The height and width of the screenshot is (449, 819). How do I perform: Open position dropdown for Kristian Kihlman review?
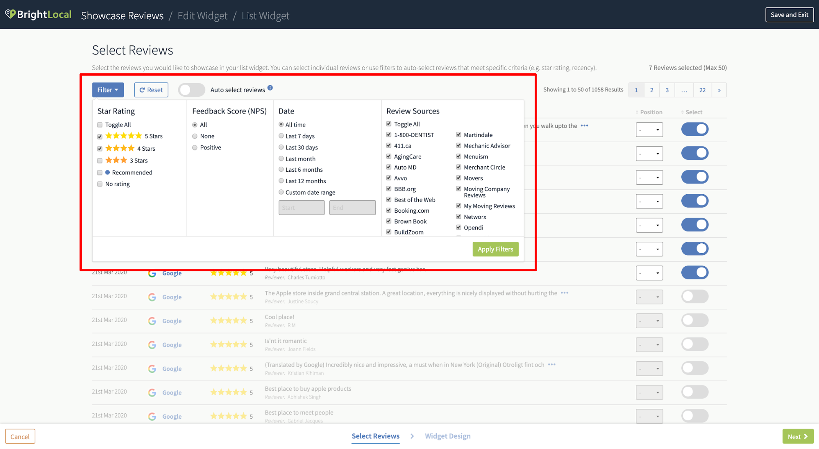(x=649, y=368)
